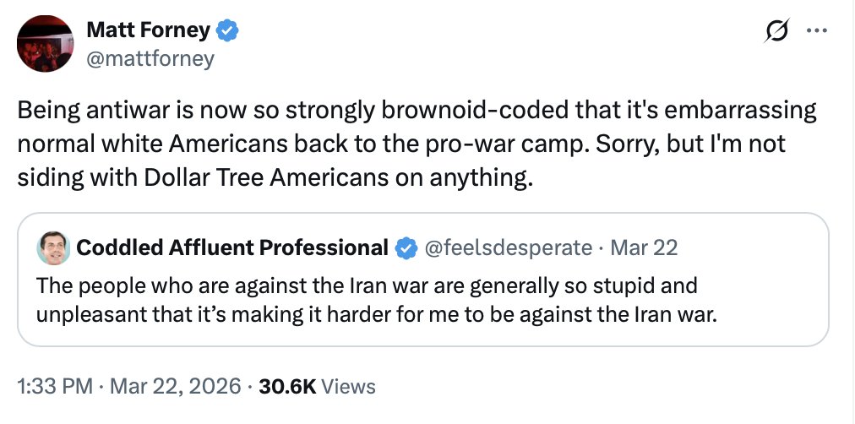The image size is (855, 424).
Task: Open the quoted tweet's Mar 22 date
Action: point(643,247)
